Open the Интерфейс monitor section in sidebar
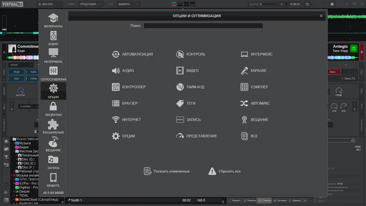This screenshot has width=366, height=206. pyautogui.click(x=53, y=56)
